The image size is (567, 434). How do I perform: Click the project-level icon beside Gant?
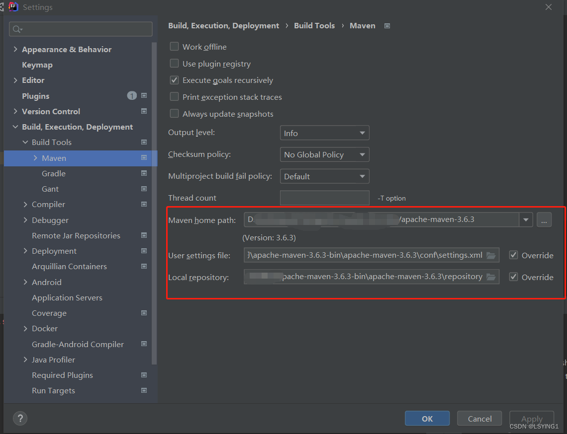coord(144,189)
